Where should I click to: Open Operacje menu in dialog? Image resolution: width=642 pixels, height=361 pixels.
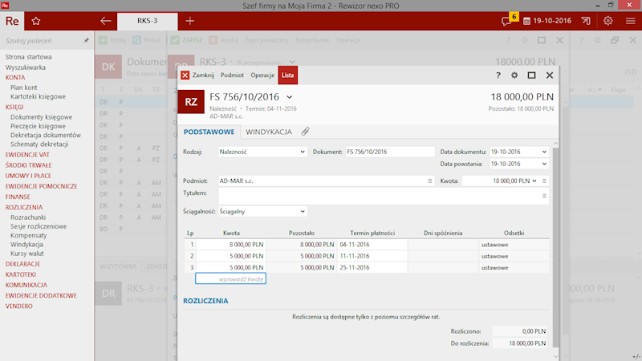(262, 75)
